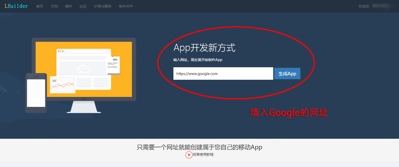The height and width of the screenshot is (167, 399).
Task: Click the URL input field with google.com
Action: [x=223, y=73]
